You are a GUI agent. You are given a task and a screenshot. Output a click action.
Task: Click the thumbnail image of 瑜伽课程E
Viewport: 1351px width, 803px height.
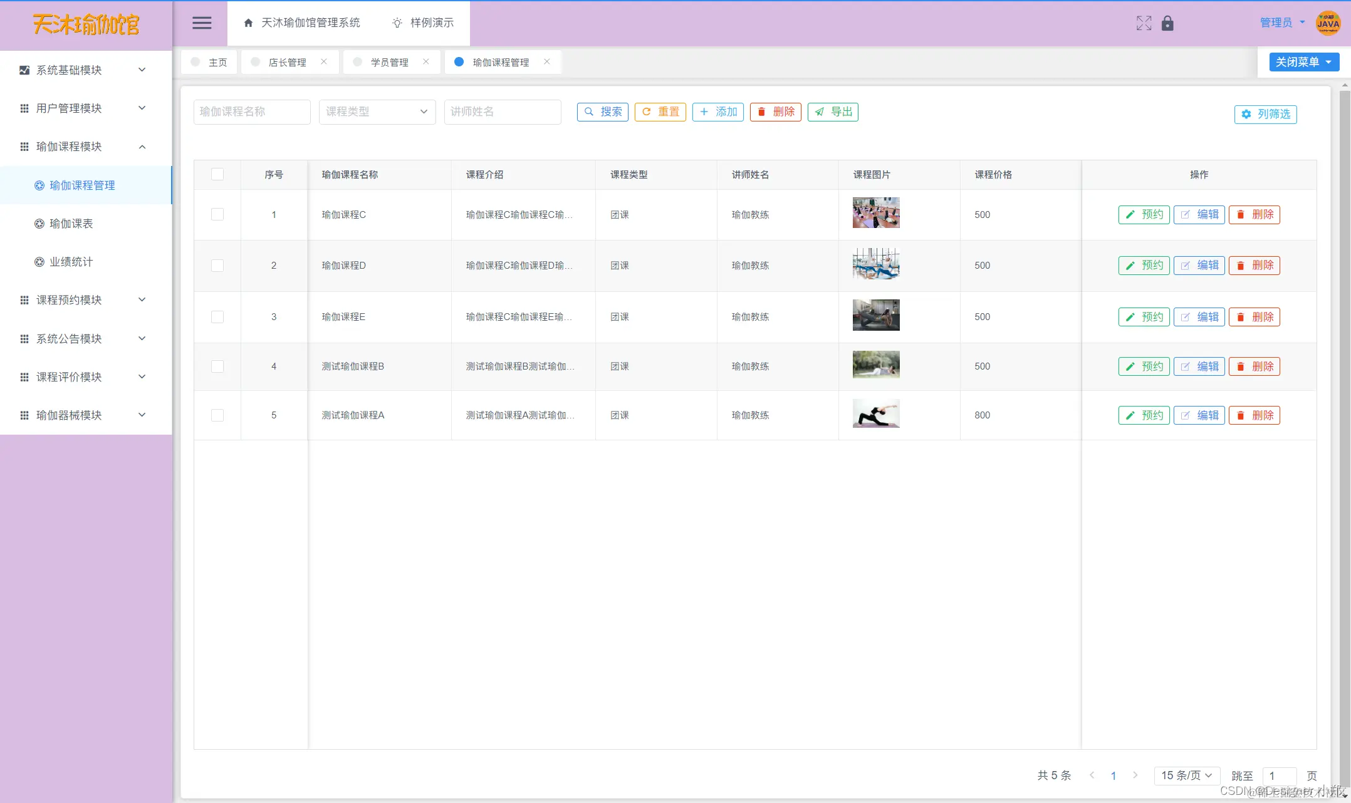(x=875, y=315)
